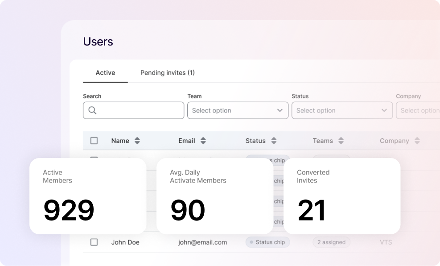Expand the Status filter dropdown
440x266 pixels.
(342, 110)
